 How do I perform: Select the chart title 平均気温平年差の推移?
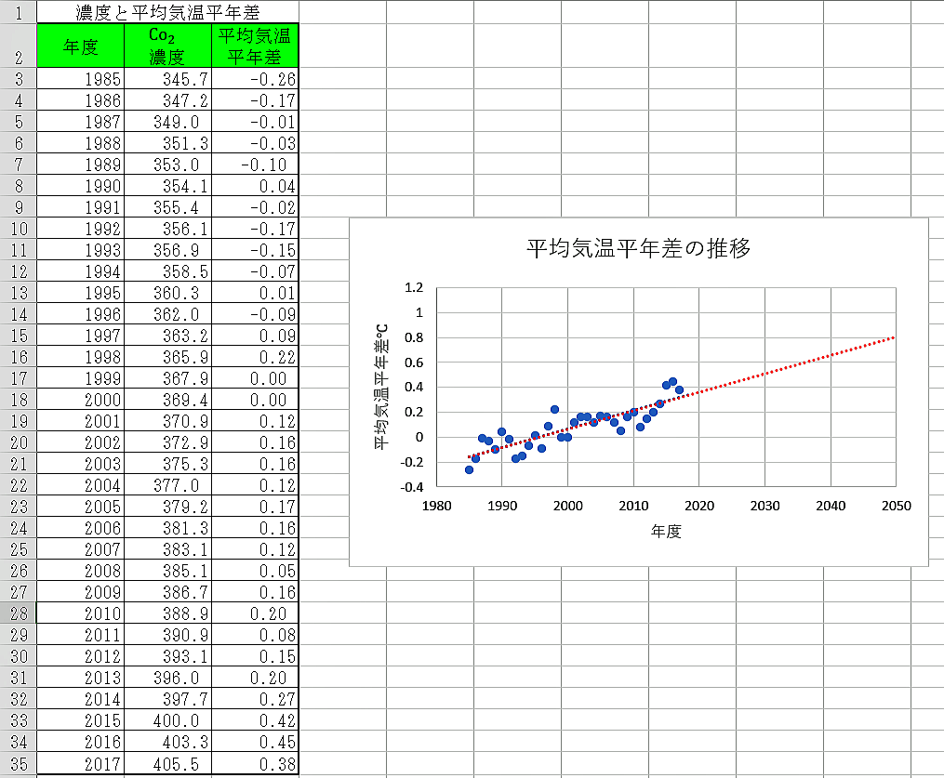[x=638, y=249]
